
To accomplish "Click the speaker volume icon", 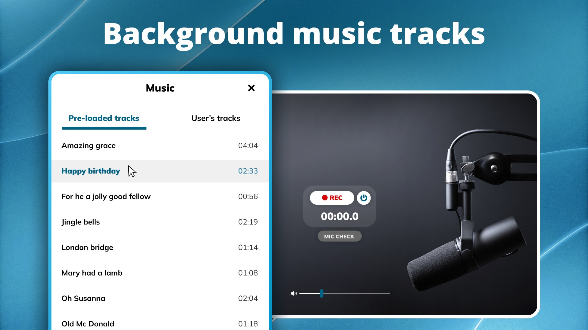I will click(293, 293).
